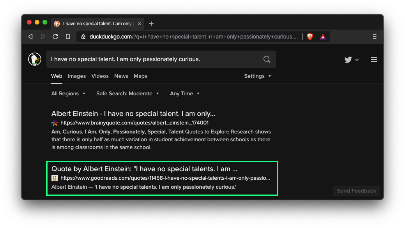Select the News search category
405x228 pixels.
click(x=121, y=76)
